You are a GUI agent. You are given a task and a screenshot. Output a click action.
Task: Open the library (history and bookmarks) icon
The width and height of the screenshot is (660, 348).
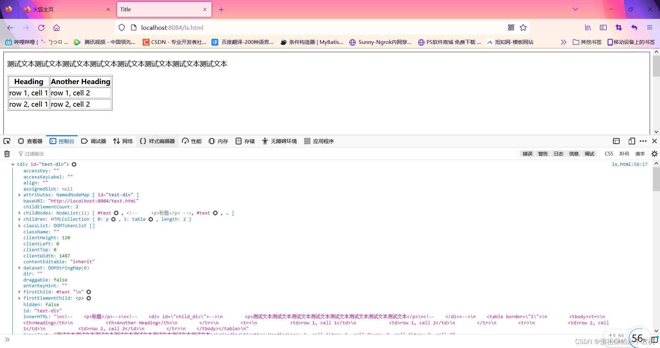tap(588, 28)
